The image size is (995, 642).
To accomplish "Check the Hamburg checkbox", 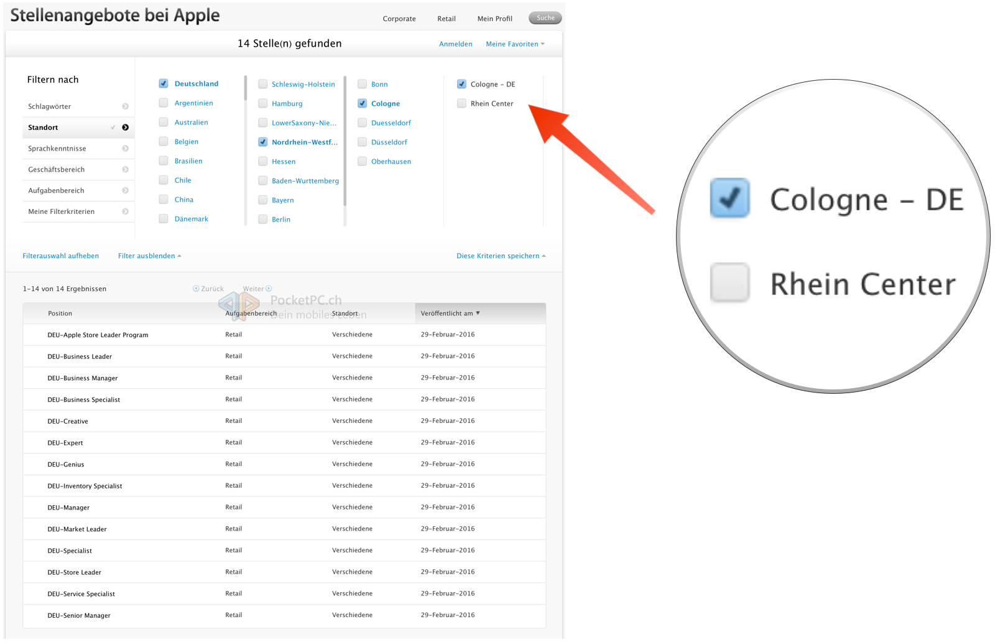I will click(x=263, y=103).
